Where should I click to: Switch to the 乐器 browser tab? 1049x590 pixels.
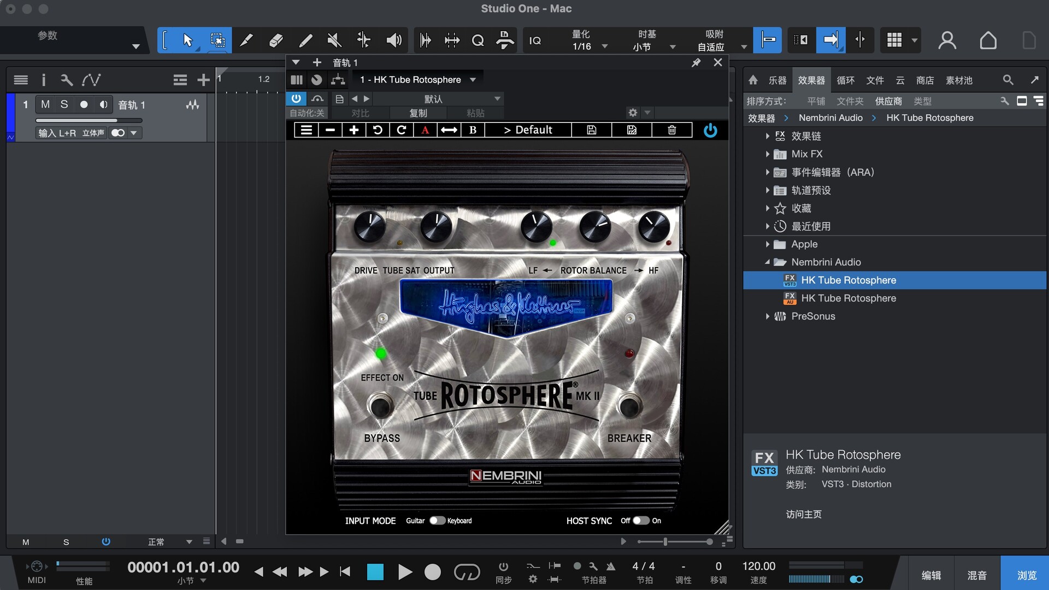point(777,80)
